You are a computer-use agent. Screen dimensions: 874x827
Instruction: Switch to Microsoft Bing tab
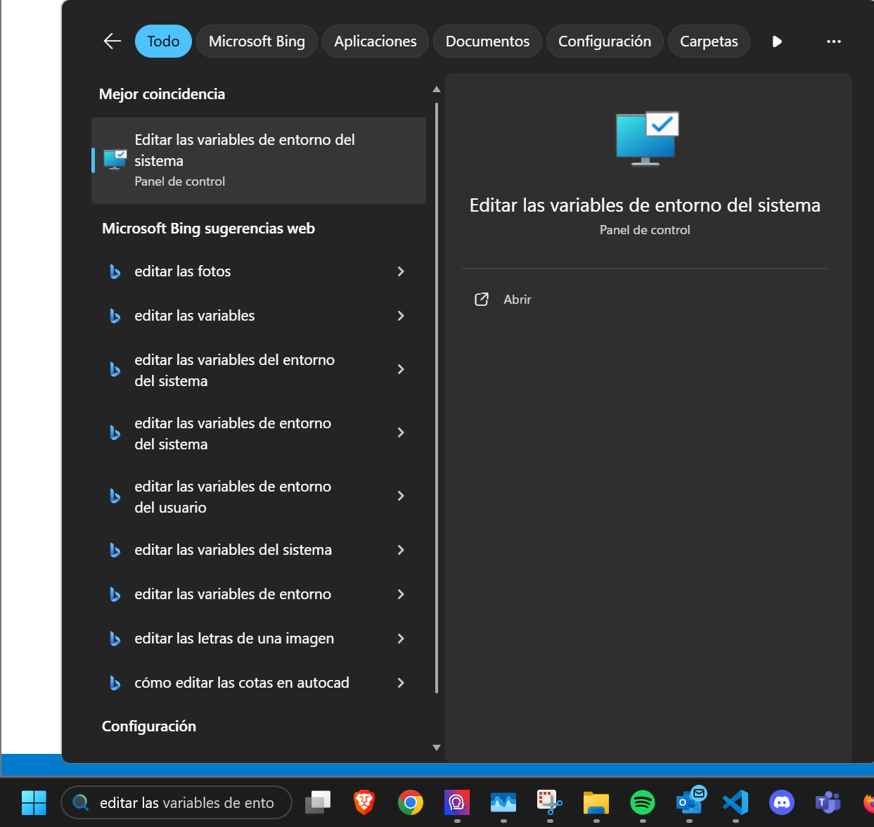pyautogui.click(x=257, y=41)
